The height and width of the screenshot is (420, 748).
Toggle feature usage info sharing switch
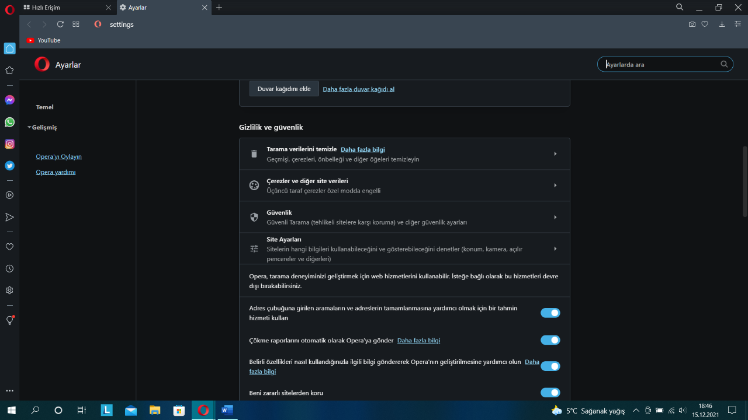[x=550, y=366]
